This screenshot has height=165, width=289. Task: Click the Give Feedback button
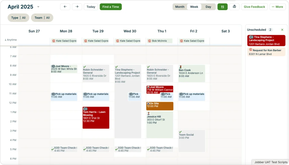tap(254, 6)
